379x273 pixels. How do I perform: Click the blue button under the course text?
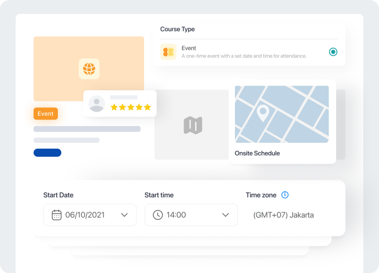pos(47,153)
